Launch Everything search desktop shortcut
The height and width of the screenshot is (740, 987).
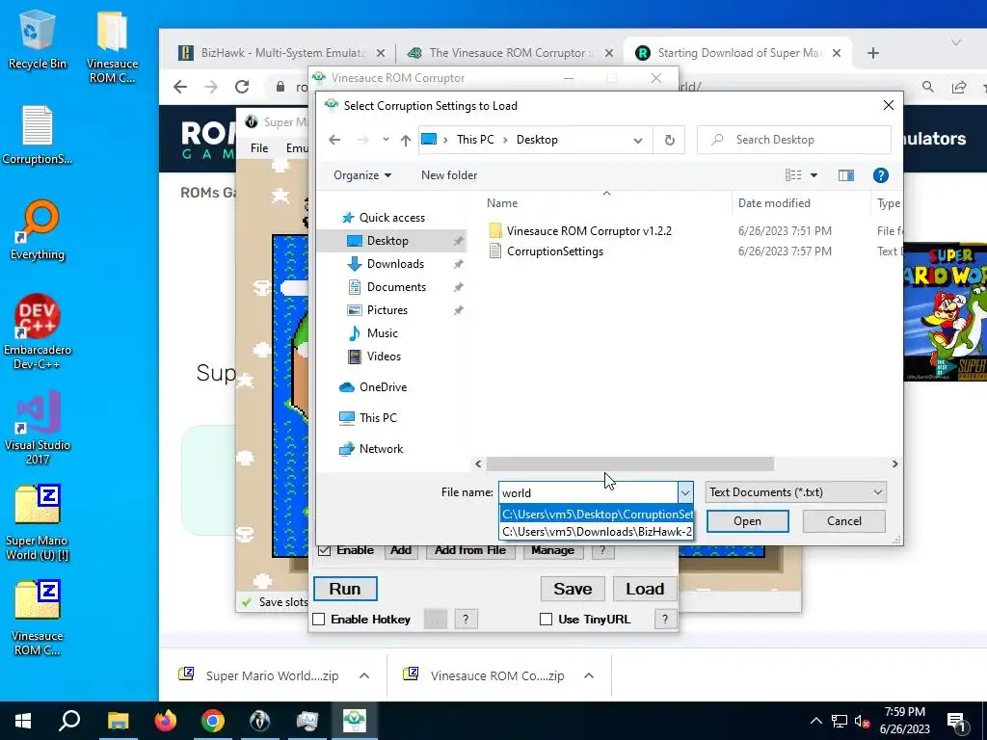pyautogui.click(x=38, y=229)
